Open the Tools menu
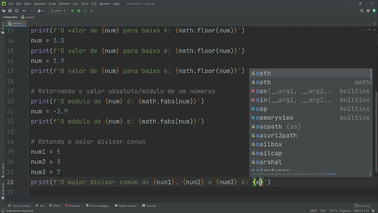This screenshot has height=213, width=378. tap(85, 4)
